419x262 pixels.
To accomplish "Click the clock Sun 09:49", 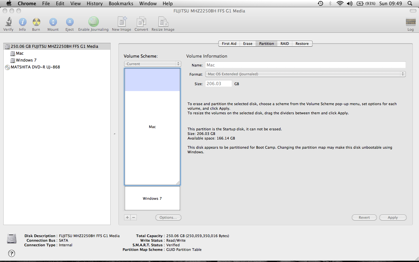I will [390, 4].
